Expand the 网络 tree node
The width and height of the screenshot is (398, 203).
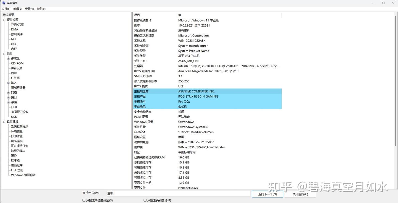pos(8,92)
